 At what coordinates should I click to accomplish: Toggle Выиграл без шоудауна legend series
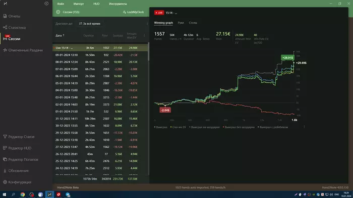[239, 127]
